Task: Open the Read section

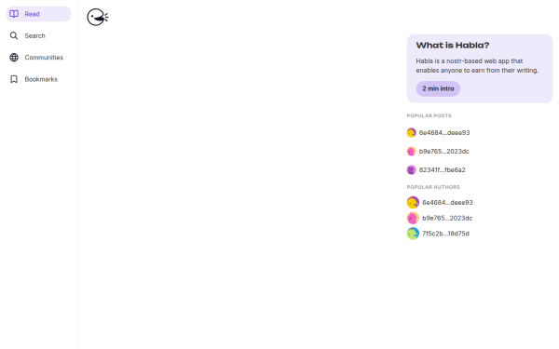Action: [x=38, y=14]
